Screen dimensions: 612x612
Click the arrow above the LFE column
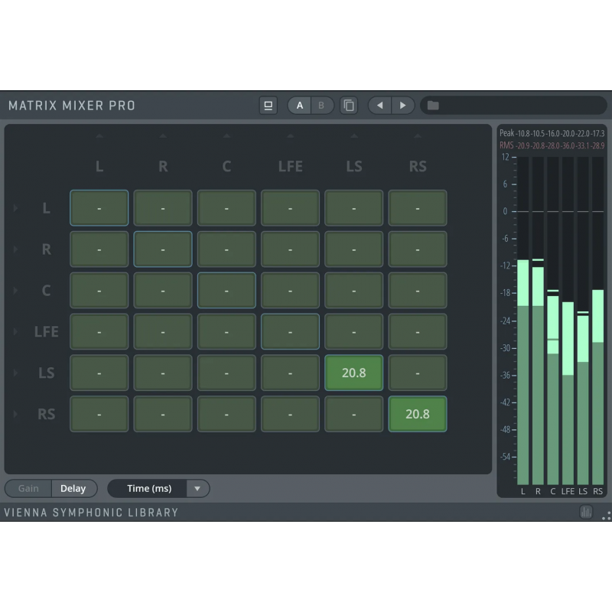(x=290, y=137)
